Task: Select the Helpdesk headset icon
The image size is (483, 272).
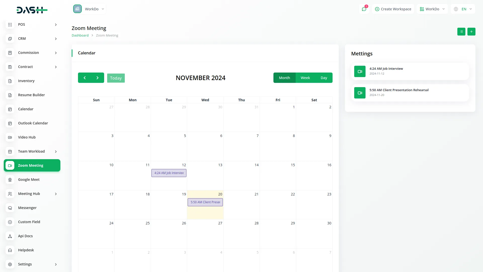Action: point(10,250)
